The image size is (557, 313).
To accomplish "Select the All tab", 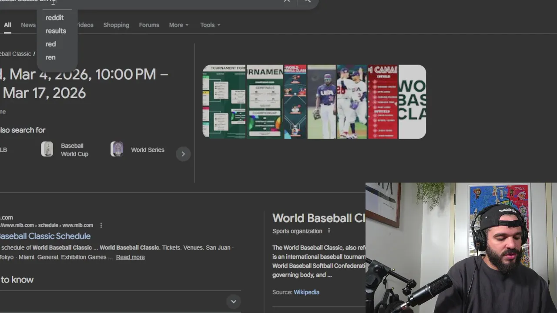I will (7, 25).
